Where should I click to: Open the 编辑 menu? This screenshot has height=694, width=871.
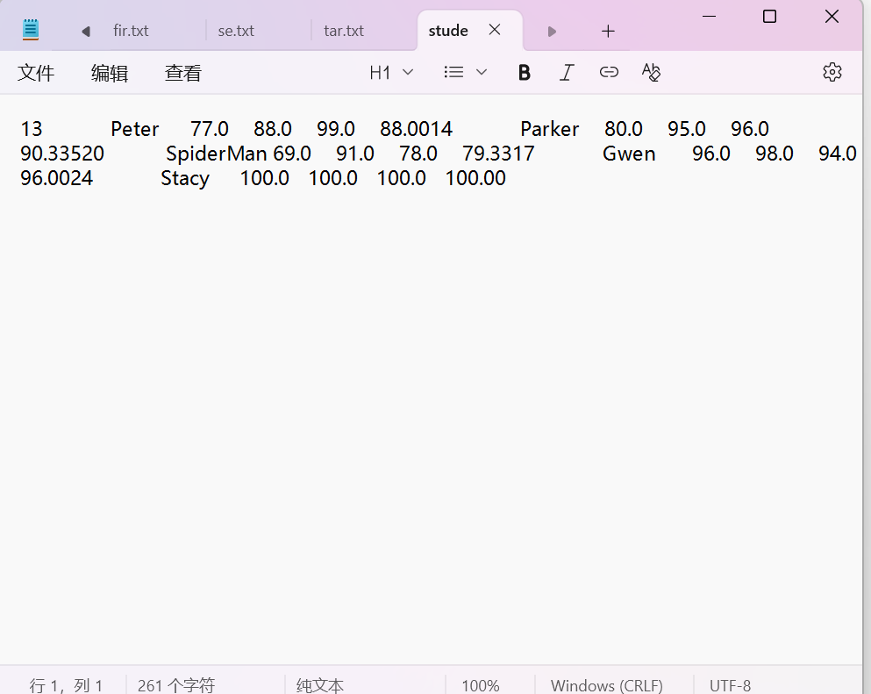[x=110, y=73]
